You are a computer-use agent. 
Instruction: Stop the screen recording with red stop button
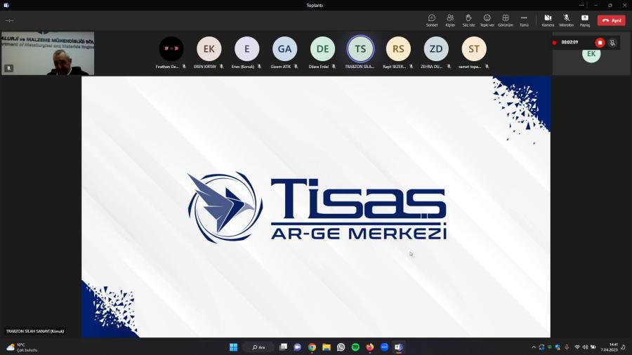click(x=600, y=43)
